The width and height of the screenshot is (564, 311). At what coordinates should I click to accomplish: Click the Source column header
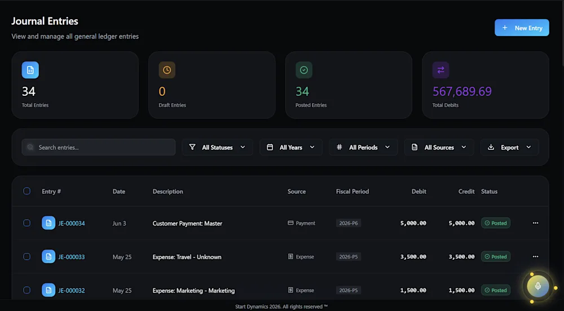(297, 192)
